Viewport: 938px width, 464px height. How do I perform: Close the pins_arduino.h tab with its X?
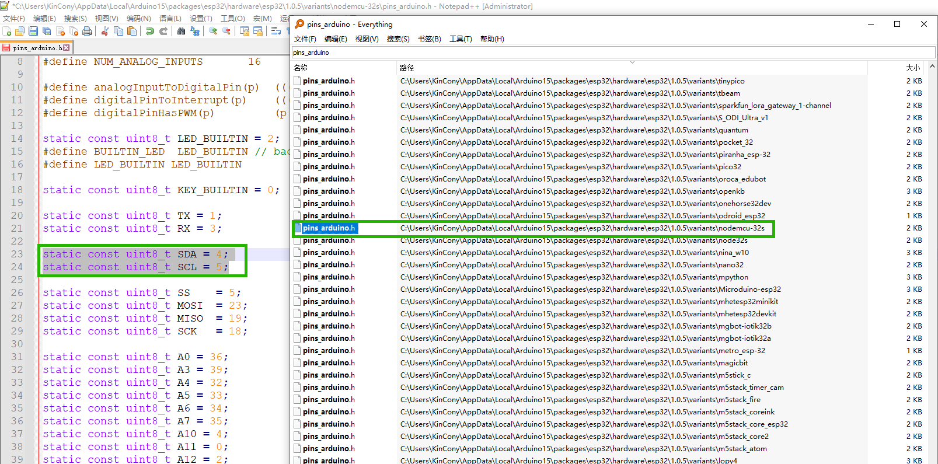(66, 47)
